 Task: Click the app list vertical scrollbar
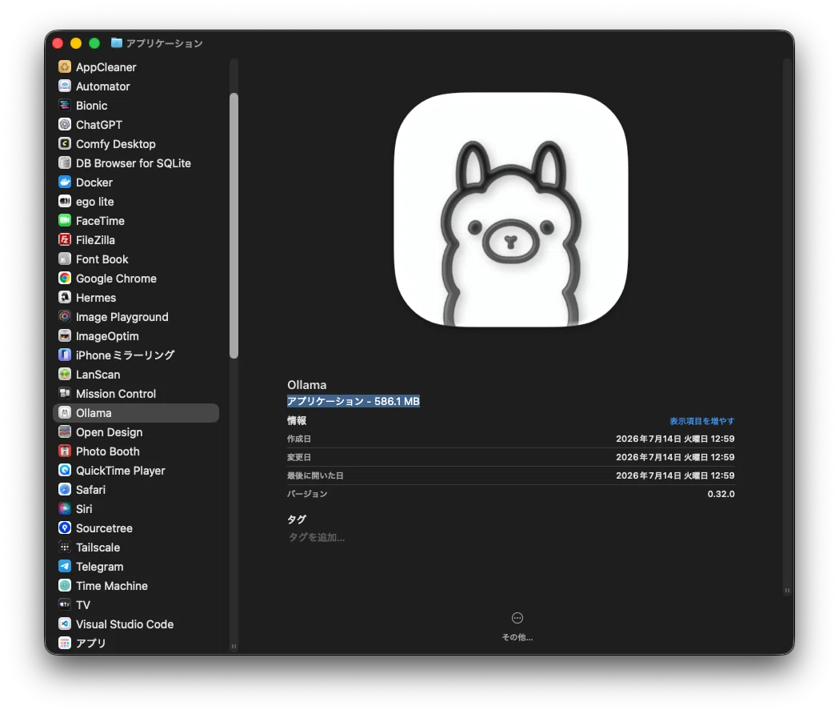coord(234,226)
